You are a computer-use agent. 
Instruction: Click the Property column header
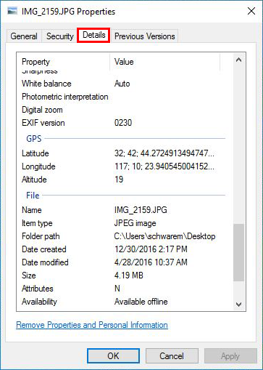36,62
